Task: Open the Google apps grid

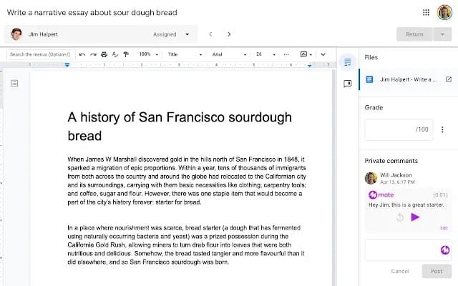Action: [427, 12]
